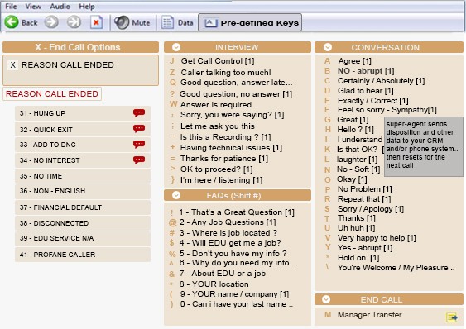The image size is (466, 329).
Task: Click the red X document icon
Action: pyautogui.click(x=96, y=22)
